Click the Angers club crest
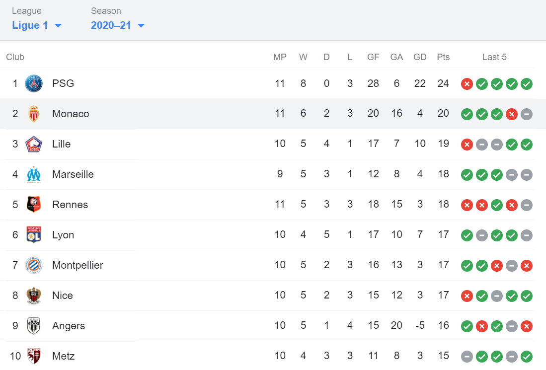Viewport: 546px width, 370px height. tap(34, 326)
